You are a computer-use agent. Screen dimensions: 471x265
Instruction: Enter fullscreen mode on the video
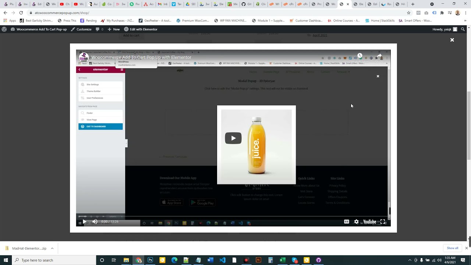click(x=383, y=222)
